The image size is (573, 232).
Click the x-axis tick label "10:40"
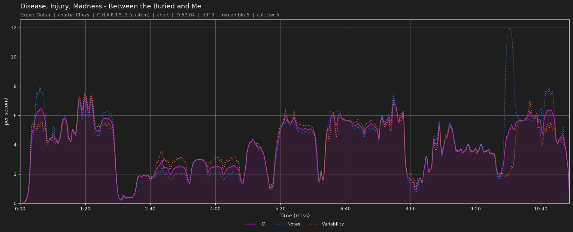click(x=541, y=209)
